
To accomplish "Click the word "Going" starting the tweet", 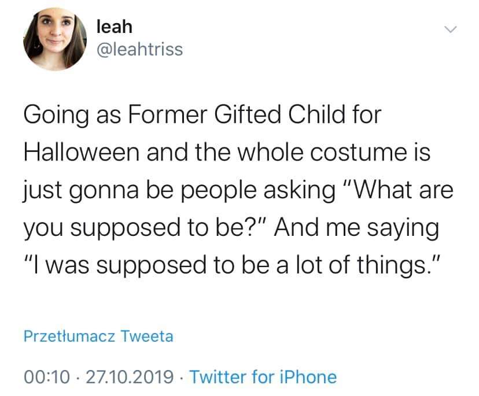I will 56,116.
